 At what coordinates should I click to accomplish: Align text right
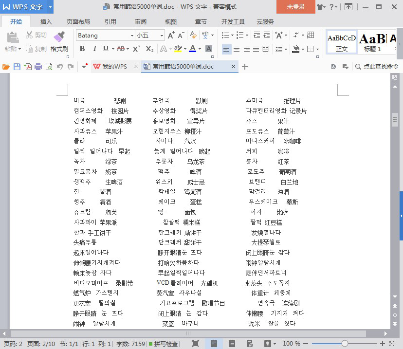pos(246,49)
